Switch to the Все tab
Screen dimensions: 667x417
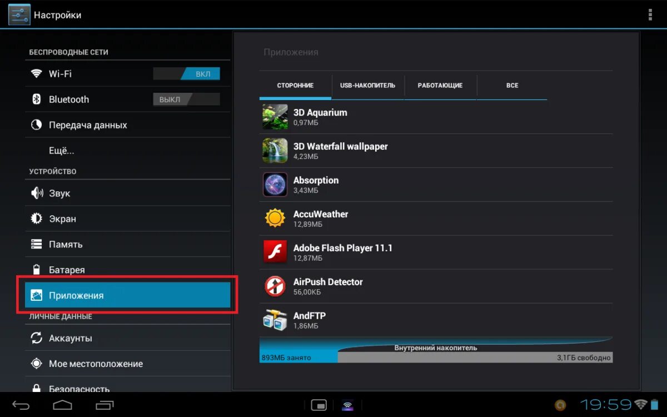[512, 86]
